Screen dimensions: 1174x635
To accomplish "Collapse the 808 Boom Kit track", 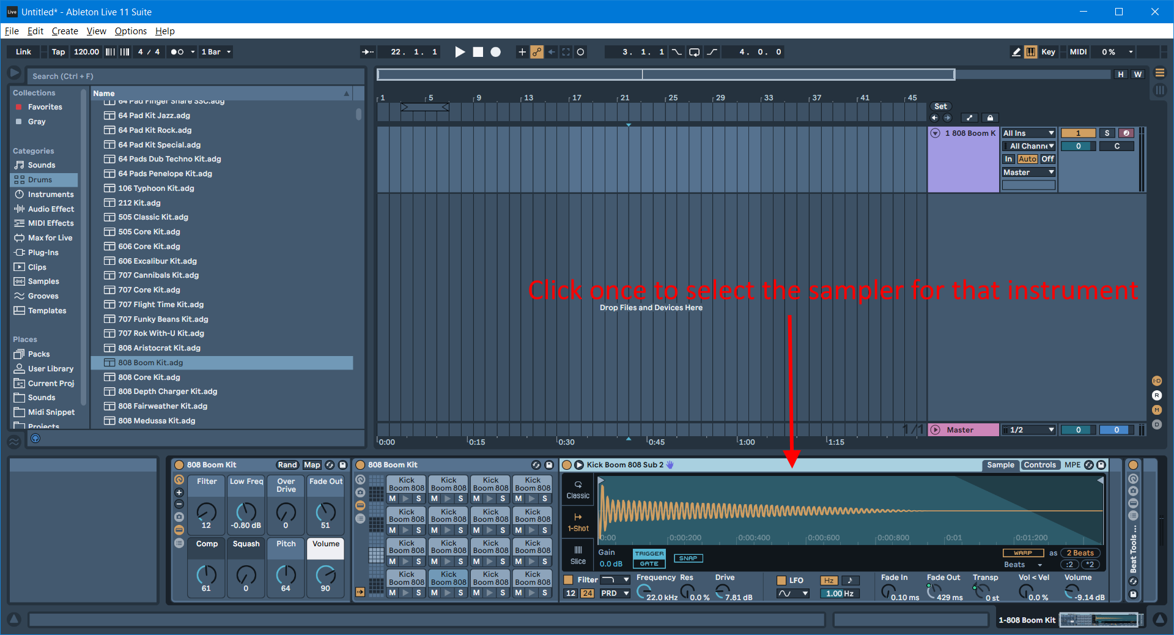I will point(935,133).
